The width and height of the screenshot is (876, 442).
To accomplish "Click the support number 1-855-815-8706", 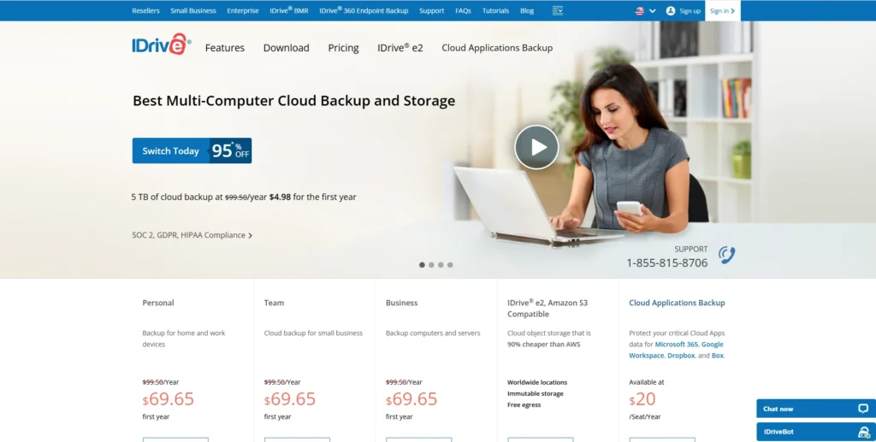I will (667, 262).
